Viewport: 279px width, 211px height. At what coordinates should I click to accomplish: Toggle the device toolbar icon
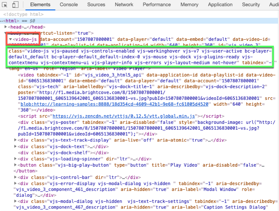pos(16,5)
